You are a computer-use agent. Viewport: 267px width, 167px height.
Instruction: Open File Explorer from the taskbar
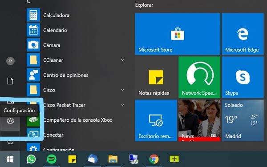click(113, 159)
